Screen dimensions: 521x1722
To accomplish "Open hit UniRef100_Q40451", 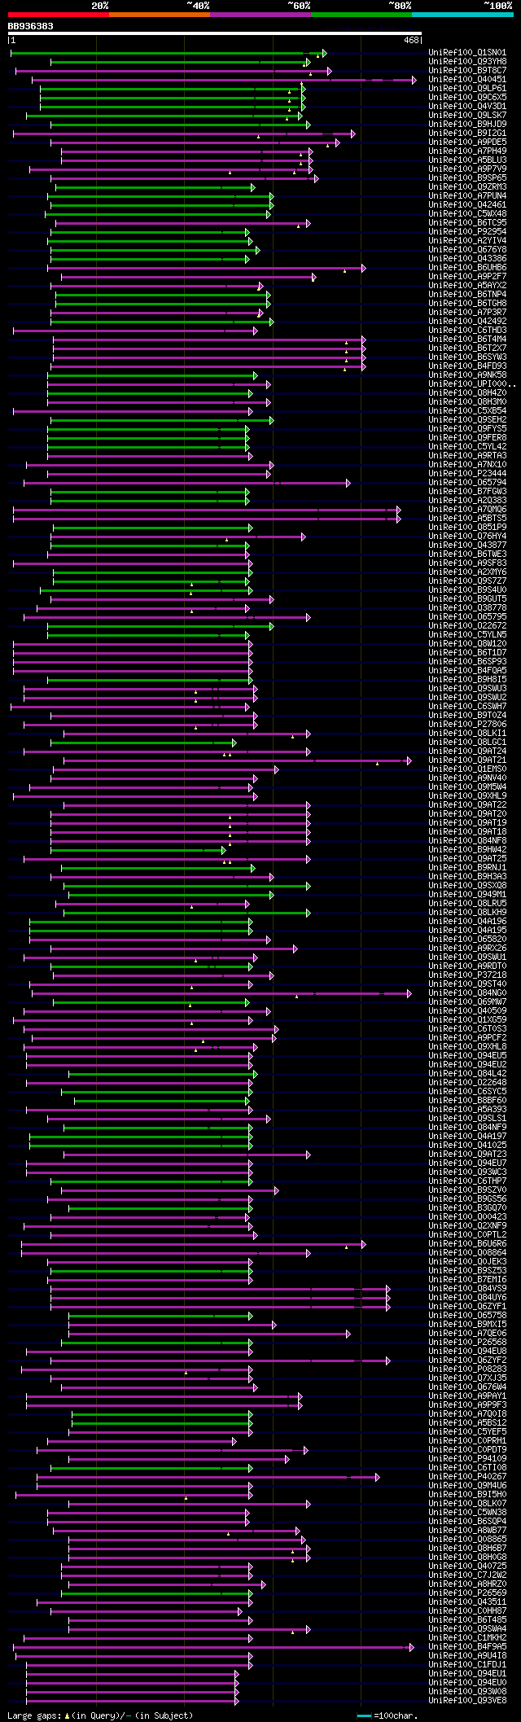I will (x=467, y=80).
